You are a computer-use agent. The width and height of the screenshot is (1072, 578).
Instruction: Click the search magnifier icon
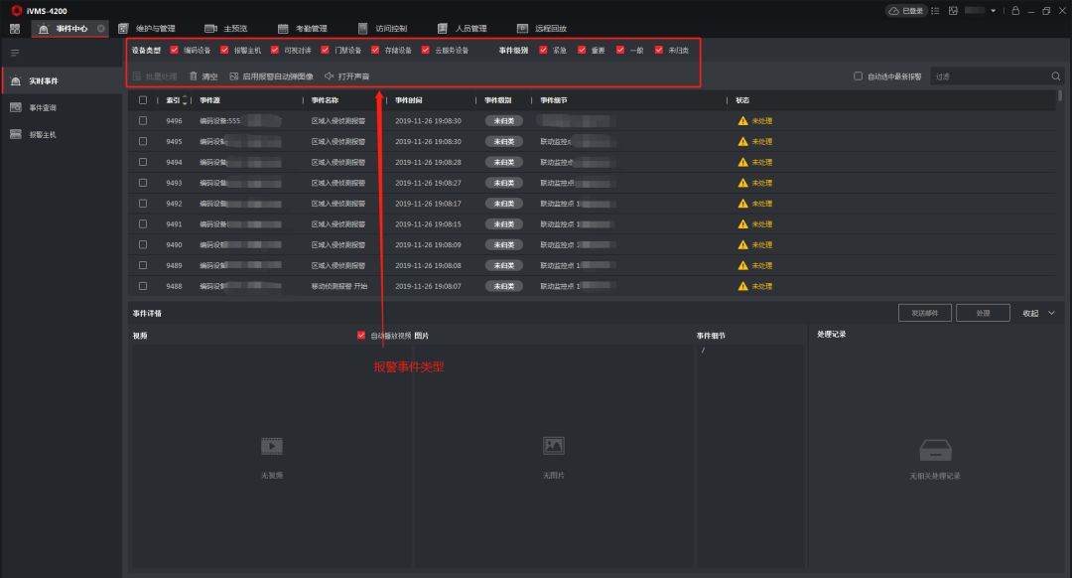[x=1055, y=76]
